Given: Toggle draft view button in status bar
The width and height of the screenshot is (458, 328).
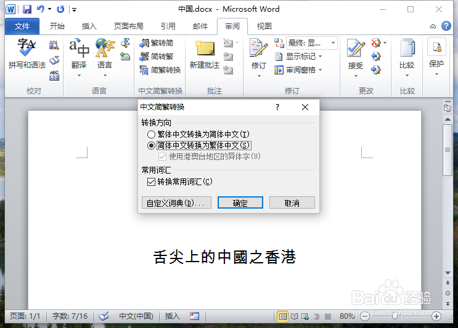Looking at the screenshot, I should pos(328,316).
